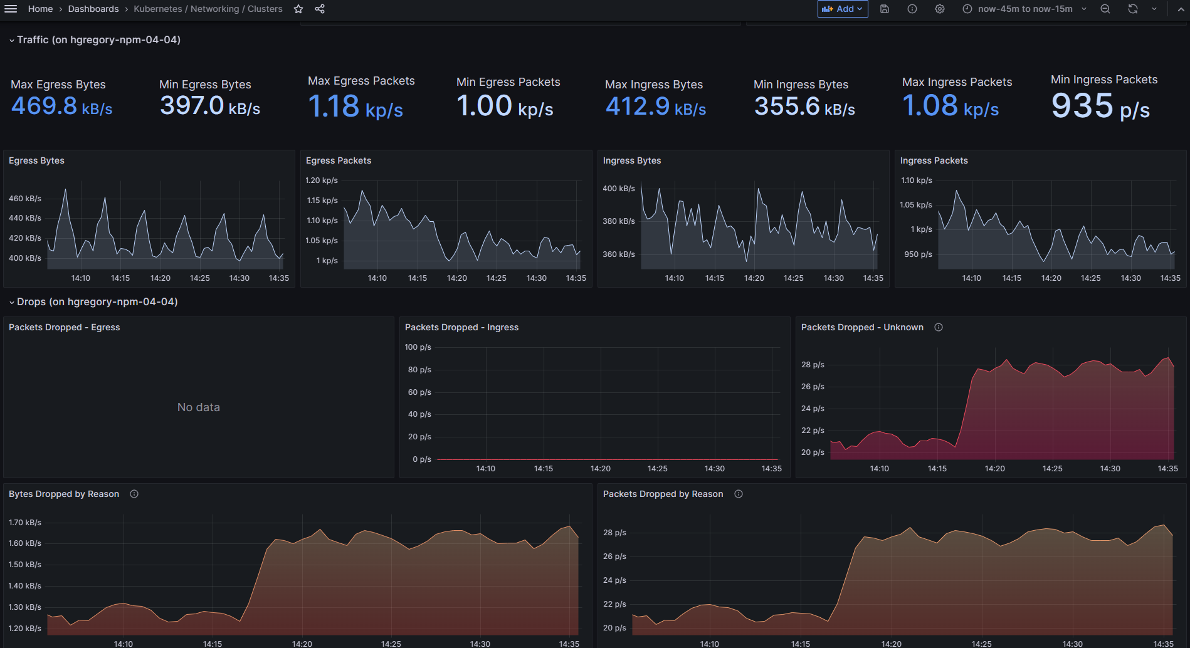Go to Home breadcrumb
Screen dimensions: 1190x648
(40, 9)
